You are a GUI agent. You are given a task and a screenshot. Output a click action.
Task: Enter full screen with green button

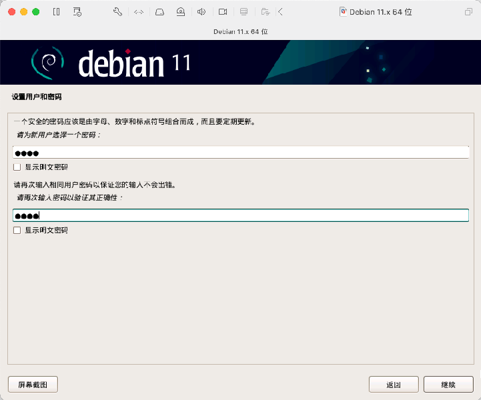[x=36, y=12]
